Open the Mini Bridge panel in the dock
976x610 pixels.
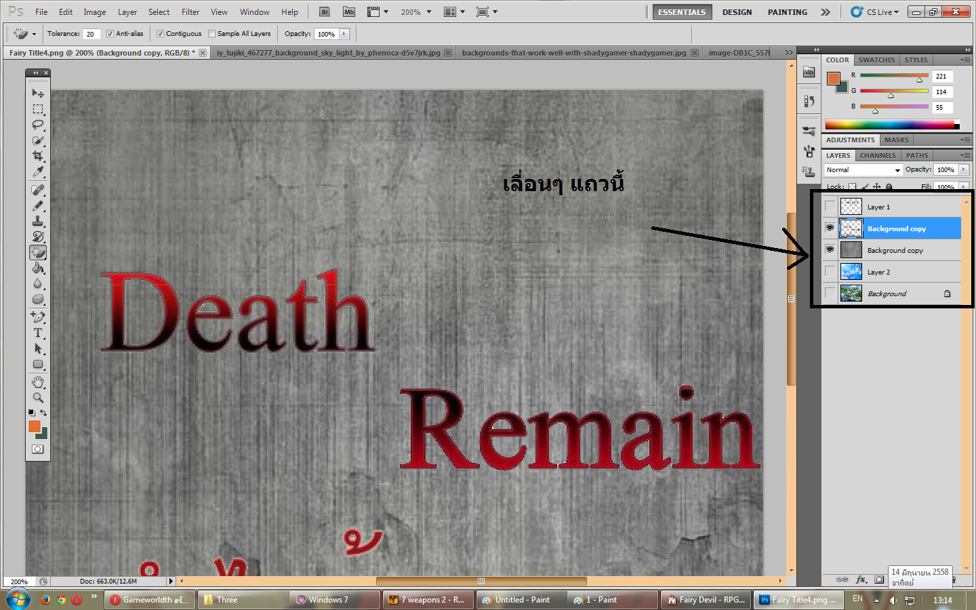[809, 73]
